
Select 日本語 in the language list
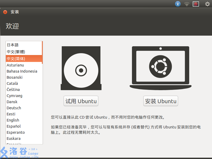24,45
